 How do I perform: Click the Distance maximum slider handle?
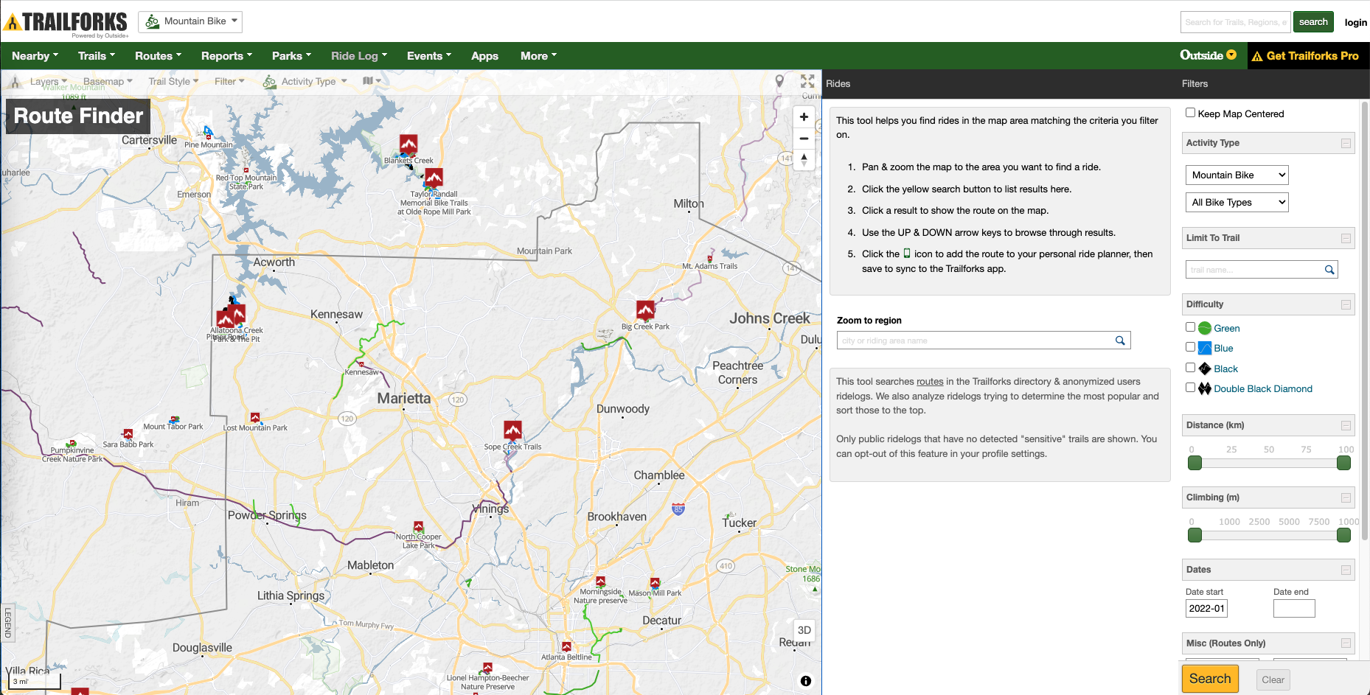1343,463
